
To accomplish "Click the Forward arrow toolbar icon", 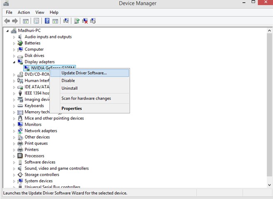I will coord(15,21).
